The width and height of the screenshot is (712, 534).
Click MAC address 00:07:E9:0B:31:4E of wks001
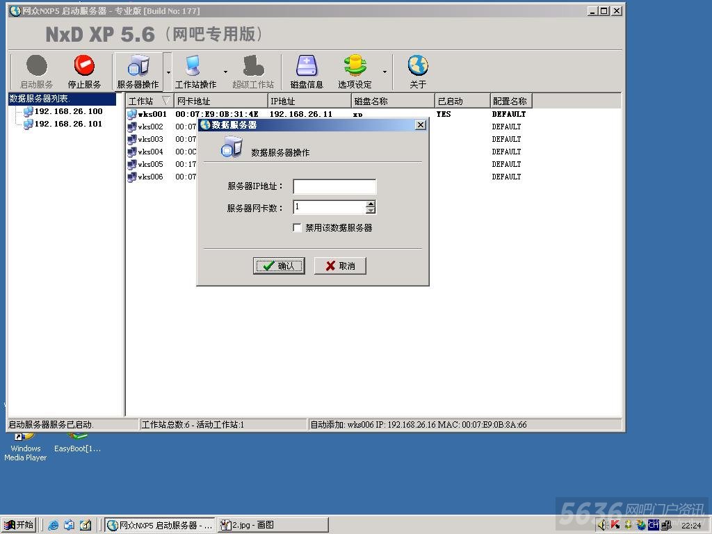point(217,114)
